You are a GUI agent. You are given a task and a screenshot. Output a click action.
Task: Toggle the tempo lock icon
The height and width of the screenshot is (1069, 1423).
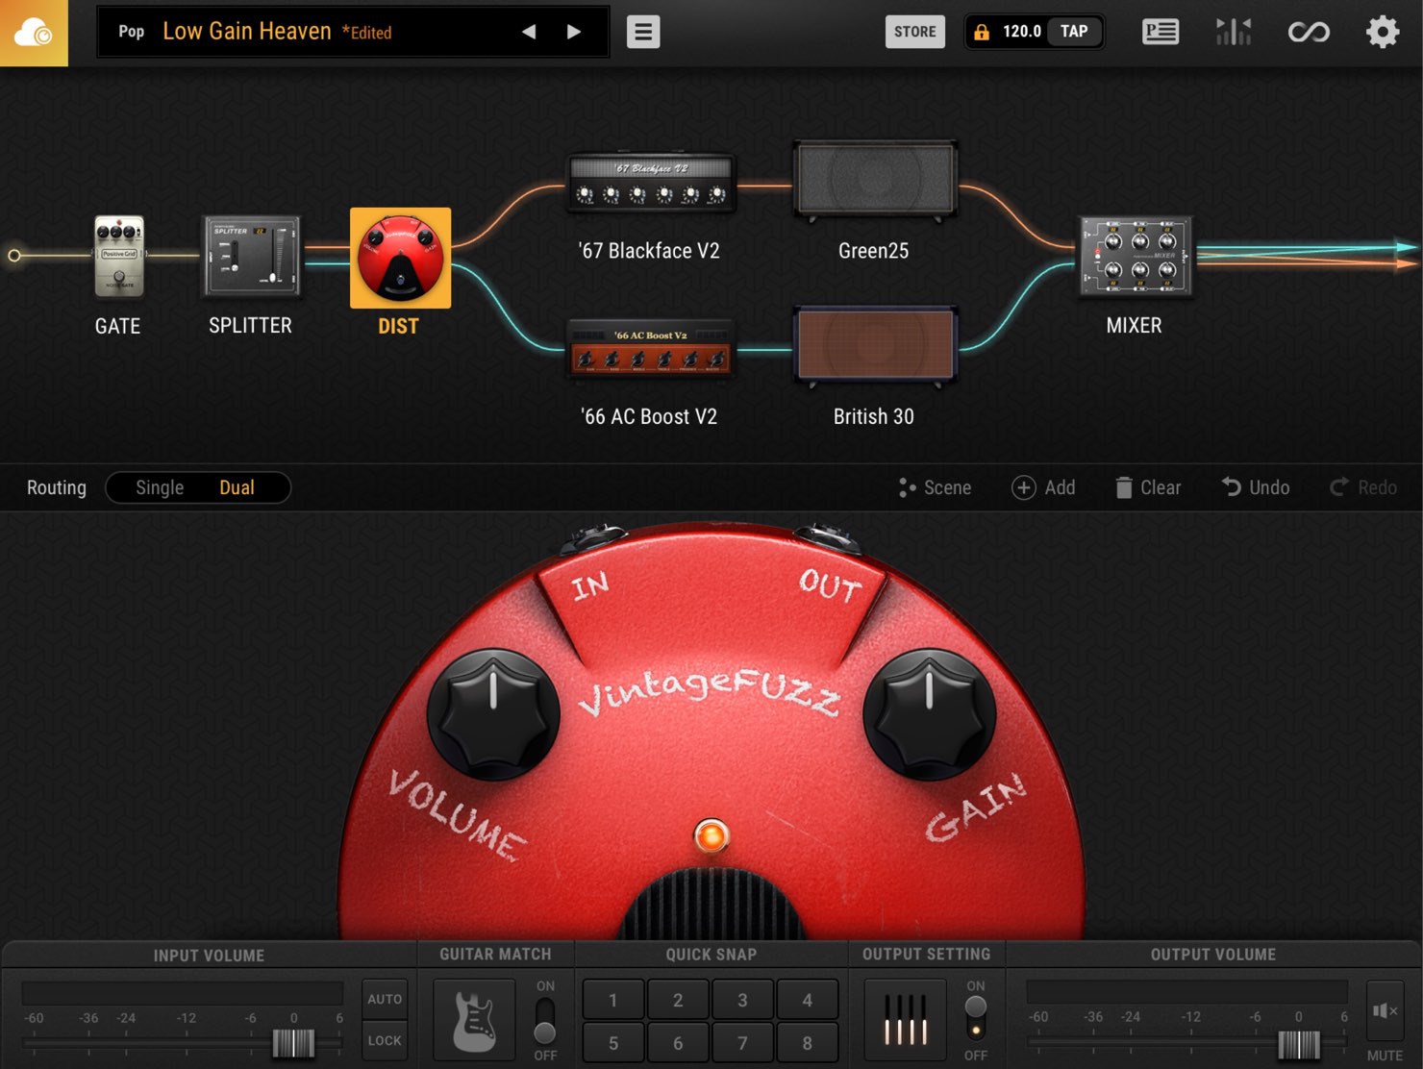tap(982, 32)
